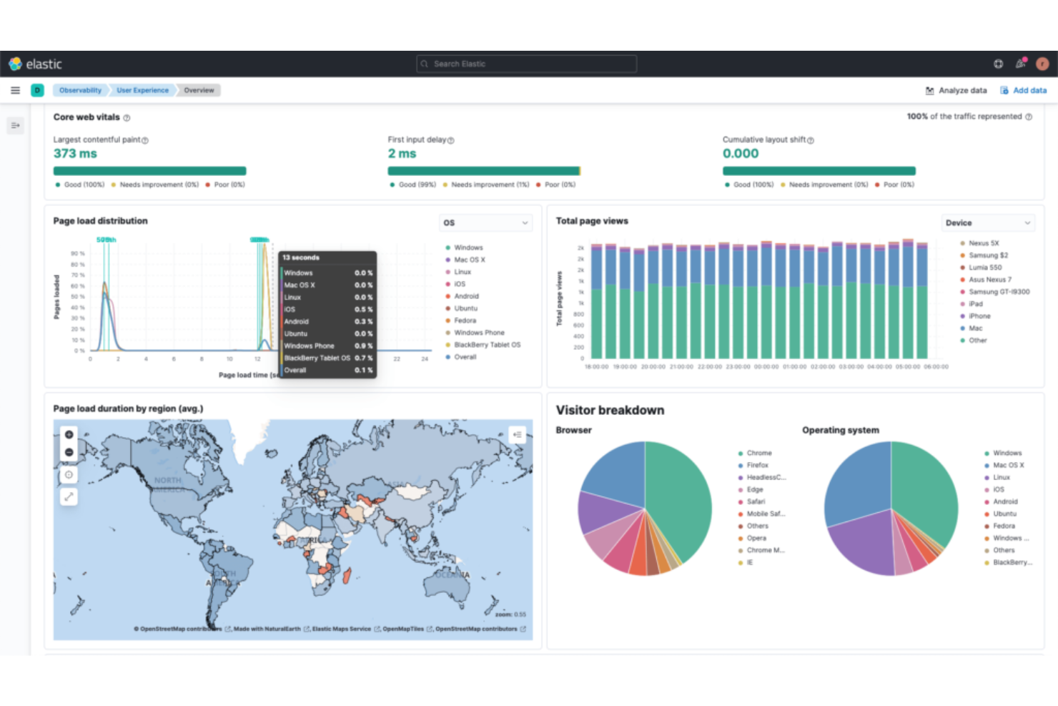
Task: Open notifications via the bell icon
Action: click(1021, 64)
